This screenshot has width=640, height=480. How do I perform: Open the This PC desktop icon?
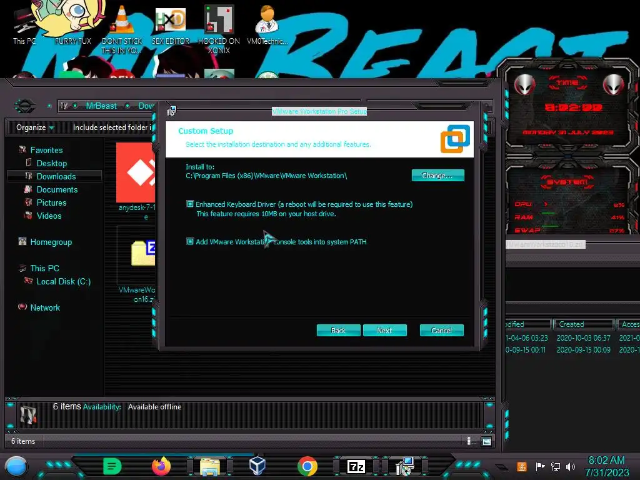click(x=24, y=25)
